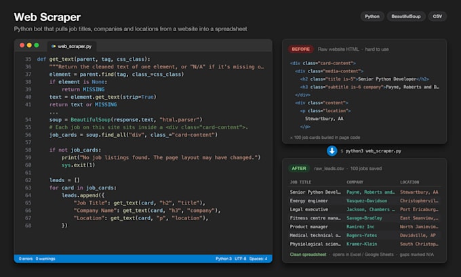Click the 'Clean spreadsheet' footer label
Image resolution: width=461 pixels, height=277 pixels.
tap(308, 255)
